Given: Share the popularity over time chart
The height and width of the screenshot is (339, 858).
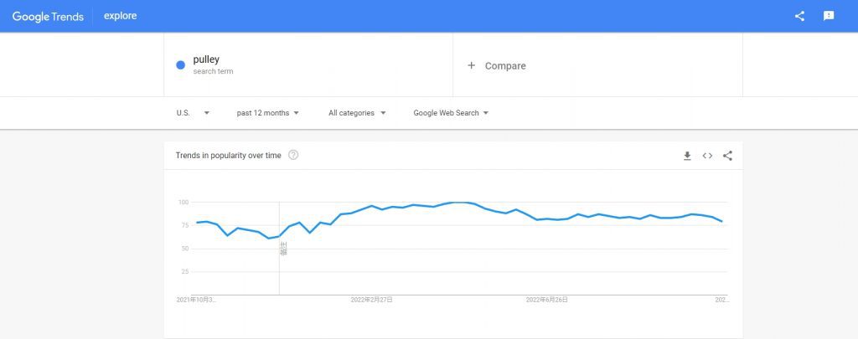Looking at the screenshot, I should [x=727, y=156].
